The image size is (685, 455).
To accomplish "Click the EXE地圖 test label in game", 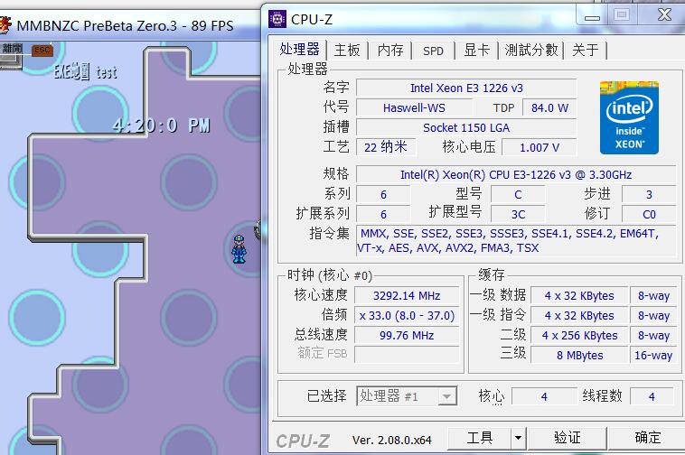I will click(86, 71).
